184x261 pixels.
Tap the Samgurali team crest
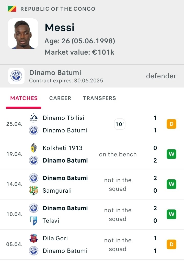point(34,190)
